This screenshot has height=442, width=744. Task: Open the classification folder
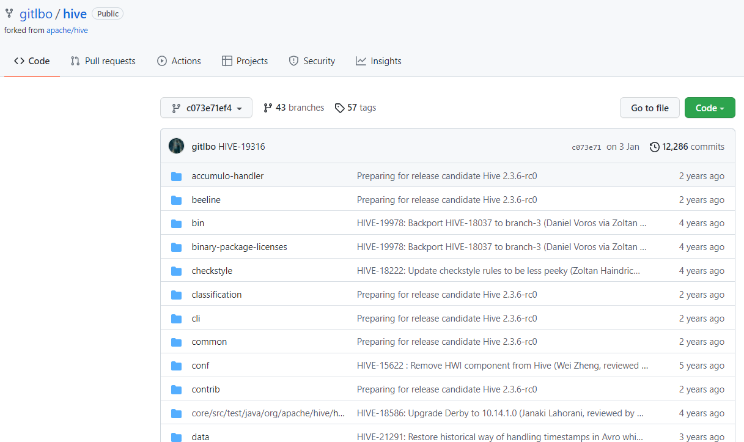(216, 295)
